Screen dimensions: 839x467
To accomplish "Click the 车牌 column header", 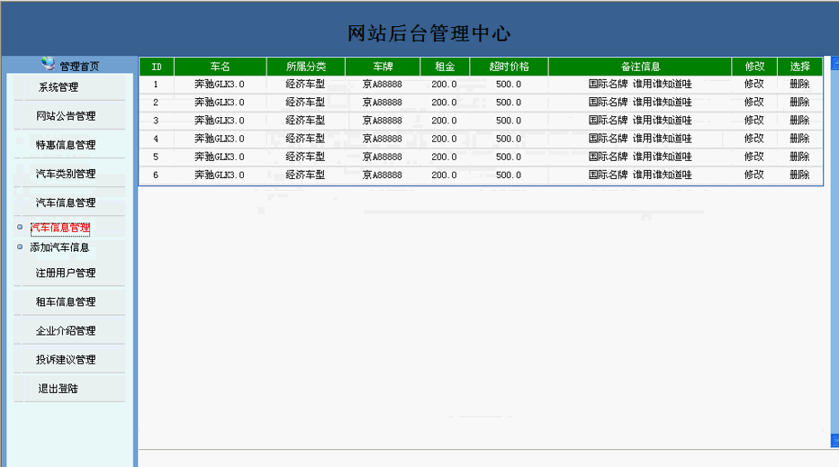I will pyautogui.click(x=383, y=67).
